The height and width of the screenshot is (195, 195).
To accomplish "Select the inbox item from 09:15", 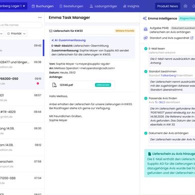I will click(21, 81).
